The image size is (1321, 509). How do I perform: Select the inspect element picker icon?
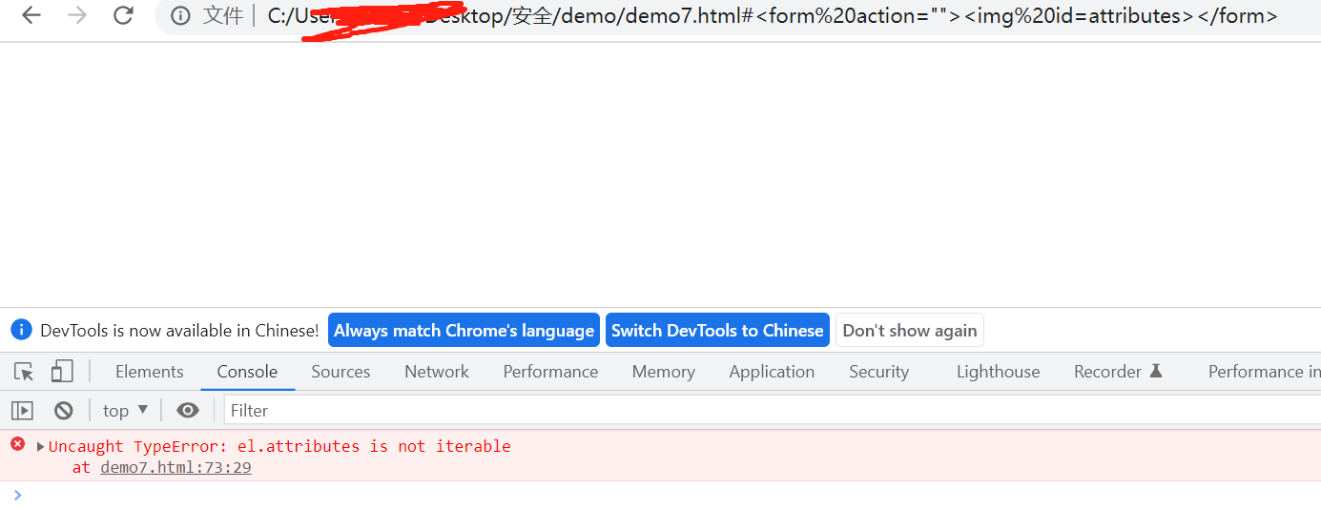24,372
